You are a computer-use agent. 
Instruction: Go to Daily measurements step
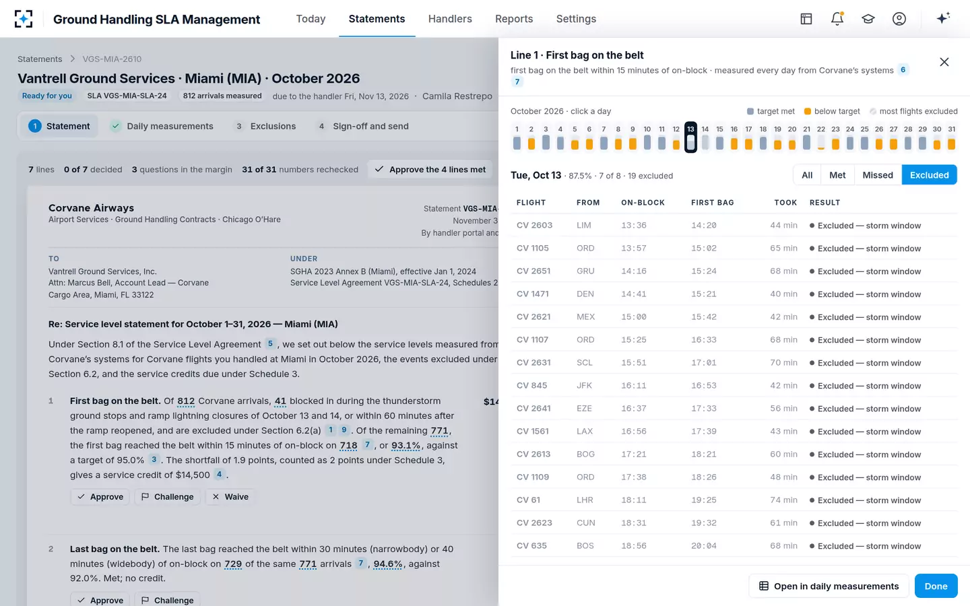point(162,126)
